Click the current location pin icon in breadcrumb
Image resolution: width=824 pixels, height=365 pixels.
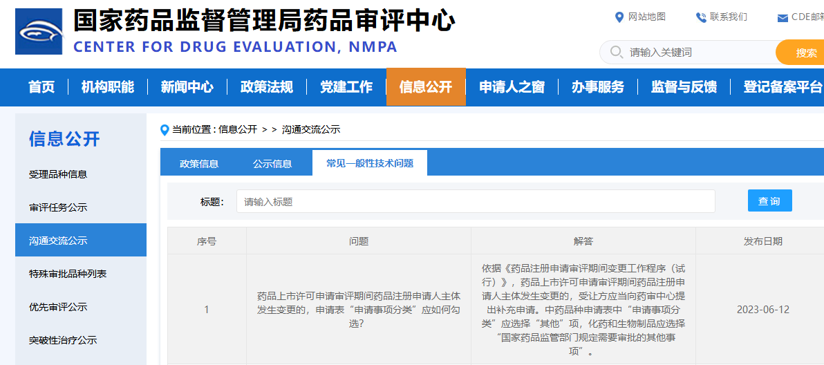(165, 130)
